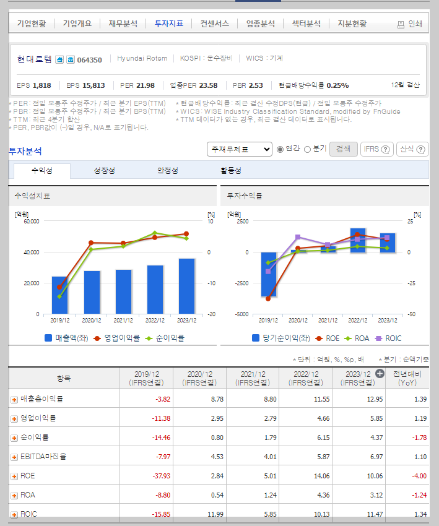Click the 2023/12 sales bar in 수익성지표 chart
Viewport: 439px width, 526px height.
click(x=186, y=286)
